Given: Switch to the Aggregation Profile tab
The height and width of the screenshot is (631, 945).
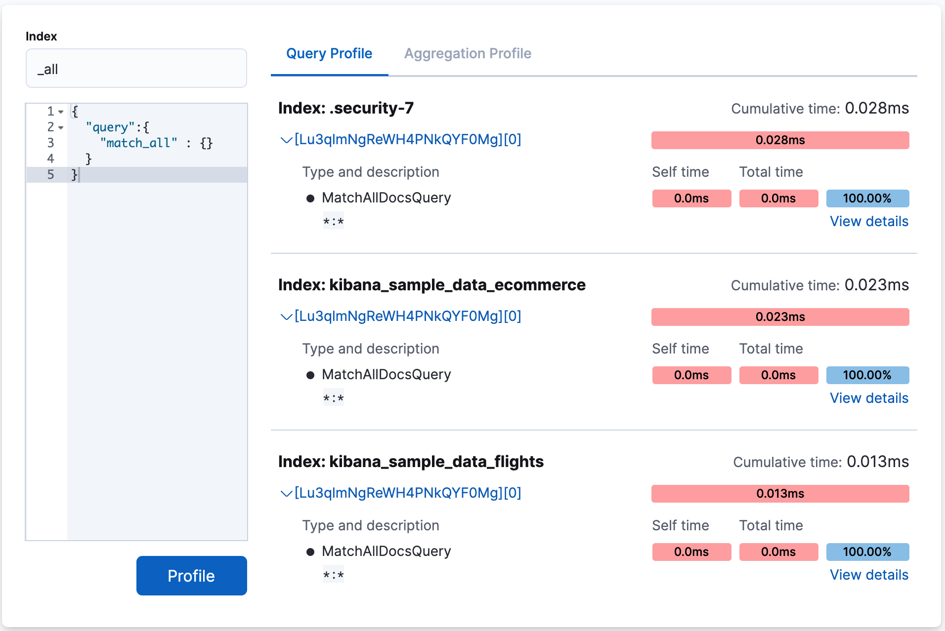Looking at the screenshot, I should coord(467,53).
